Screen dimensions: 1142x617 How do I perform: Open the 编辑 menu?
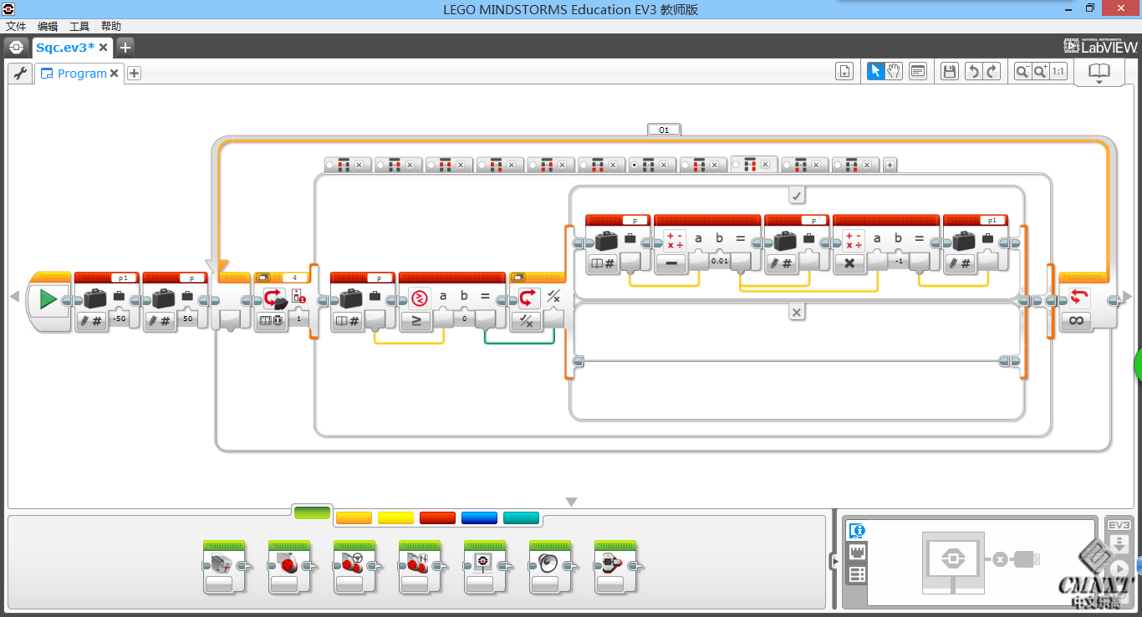tap(48, 27)
